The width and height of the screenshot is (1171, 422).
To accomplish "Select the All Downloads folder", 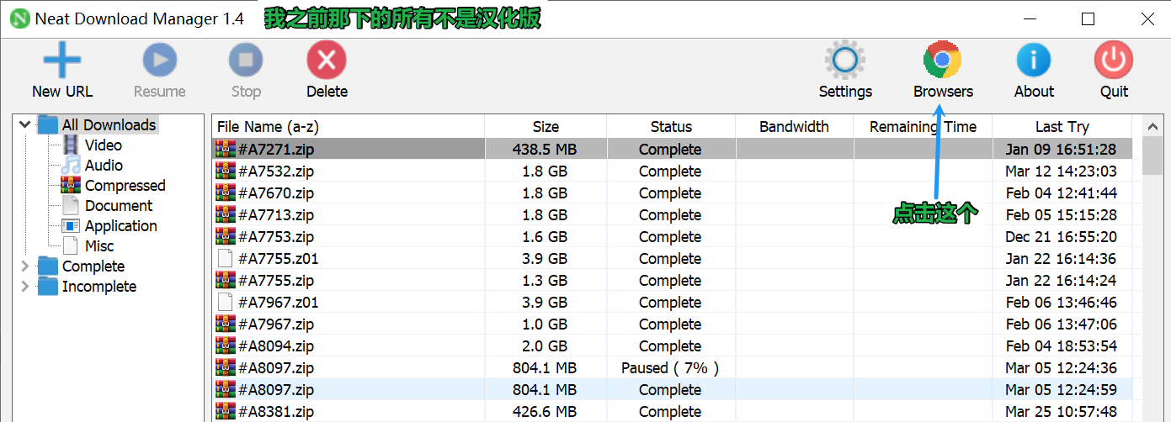I will pyautogui.click(x=109, y=125).
